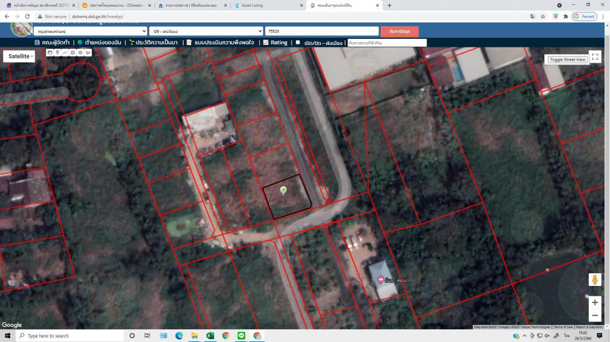Bookmark this page with the star icon
The width and height of the screenshot is (610, 342).
pos(542,16)
